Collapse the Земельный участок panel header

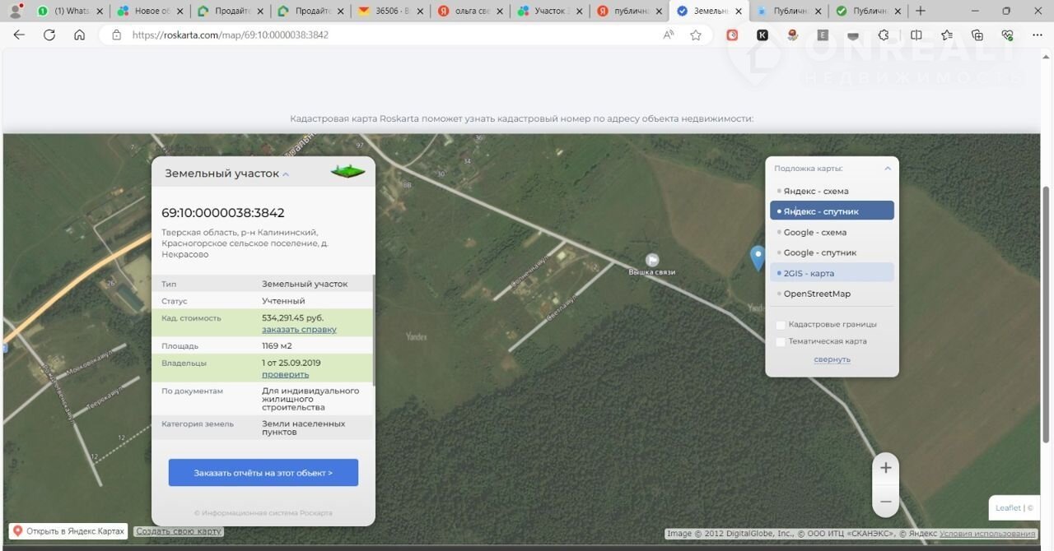286,174
